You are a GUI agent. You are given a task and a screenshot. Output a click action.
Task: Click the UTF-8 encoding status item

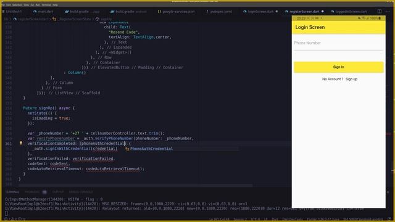pos(255,220)
